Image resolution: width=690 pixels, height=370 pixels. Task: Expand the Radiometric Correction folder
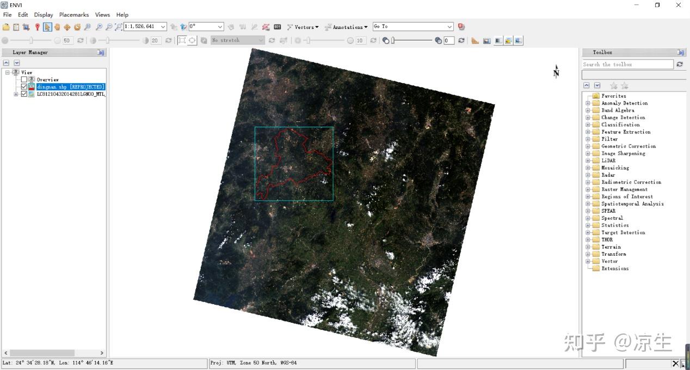tap(588, 182)
